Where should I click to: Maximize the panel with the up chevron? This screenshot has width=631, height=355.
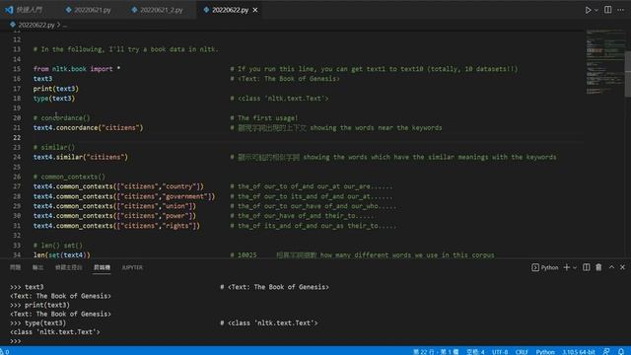click(611, 267)
